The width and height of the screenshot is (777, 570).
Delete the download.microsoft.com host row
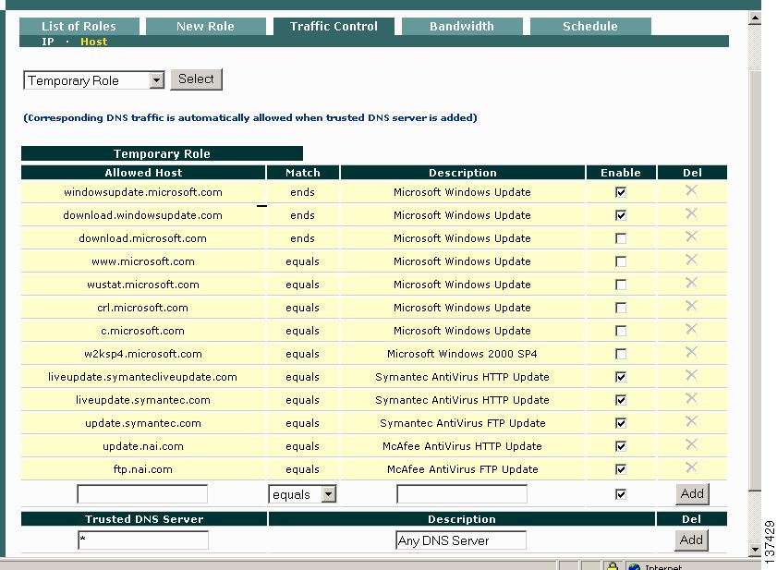point(691,237)
